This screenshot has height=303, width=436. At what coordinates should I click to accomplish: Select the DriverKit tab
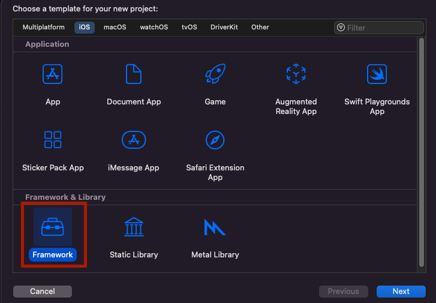pos(224,27)
